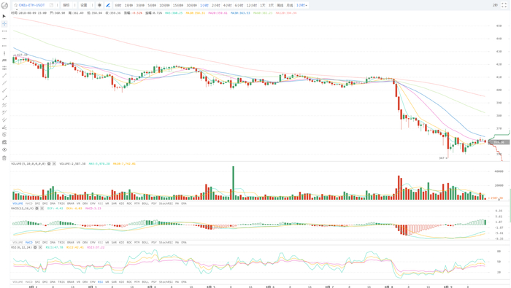Screen dimensions: 511x288
Task: Select the 3天 interval
Action: (x=271, y=5)
